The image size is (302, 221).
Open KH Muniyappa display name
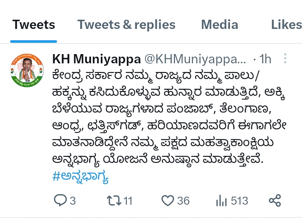pos(96,59)
